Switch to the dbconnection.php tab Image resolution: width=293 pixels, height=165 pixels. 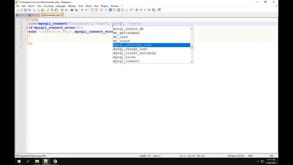coord(52,15)
